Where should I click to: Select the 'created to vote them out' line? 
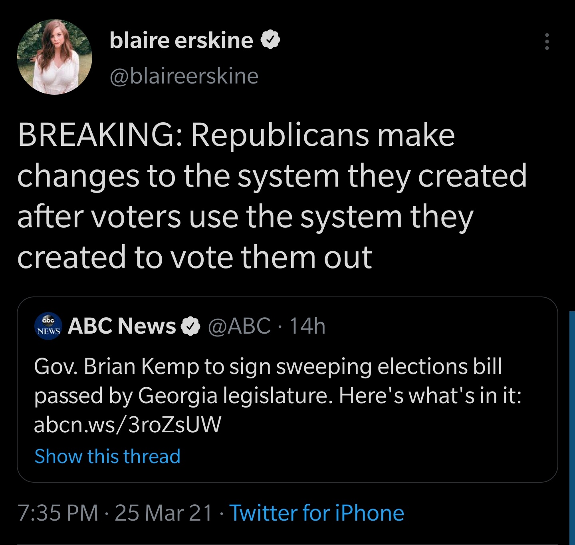click(194, 257)
